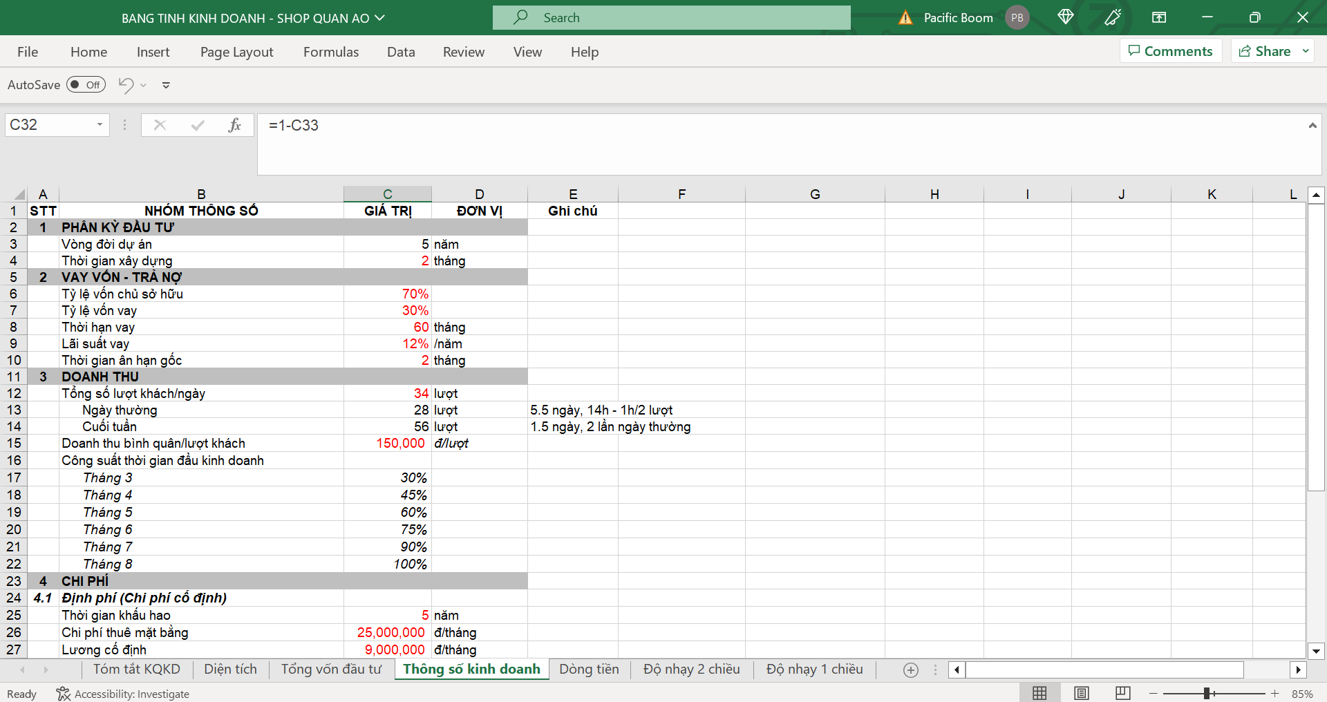1327x702 pixels.
Task: Open Customize Quick Access Toolbar dropdown
Action: click(166, 85)
